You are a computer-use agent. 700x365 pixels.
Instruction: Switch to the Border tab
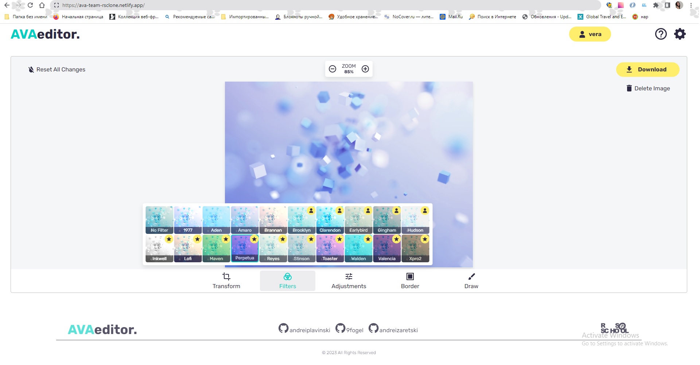click(x=410, y=281)
